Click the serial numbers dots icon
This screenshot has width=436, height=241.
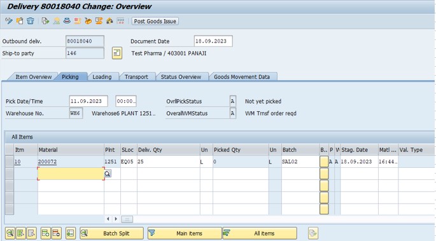(x=120, y=21)
